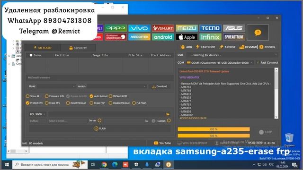Open the ADB tool
303x170 pixels.
pos(186,47)
